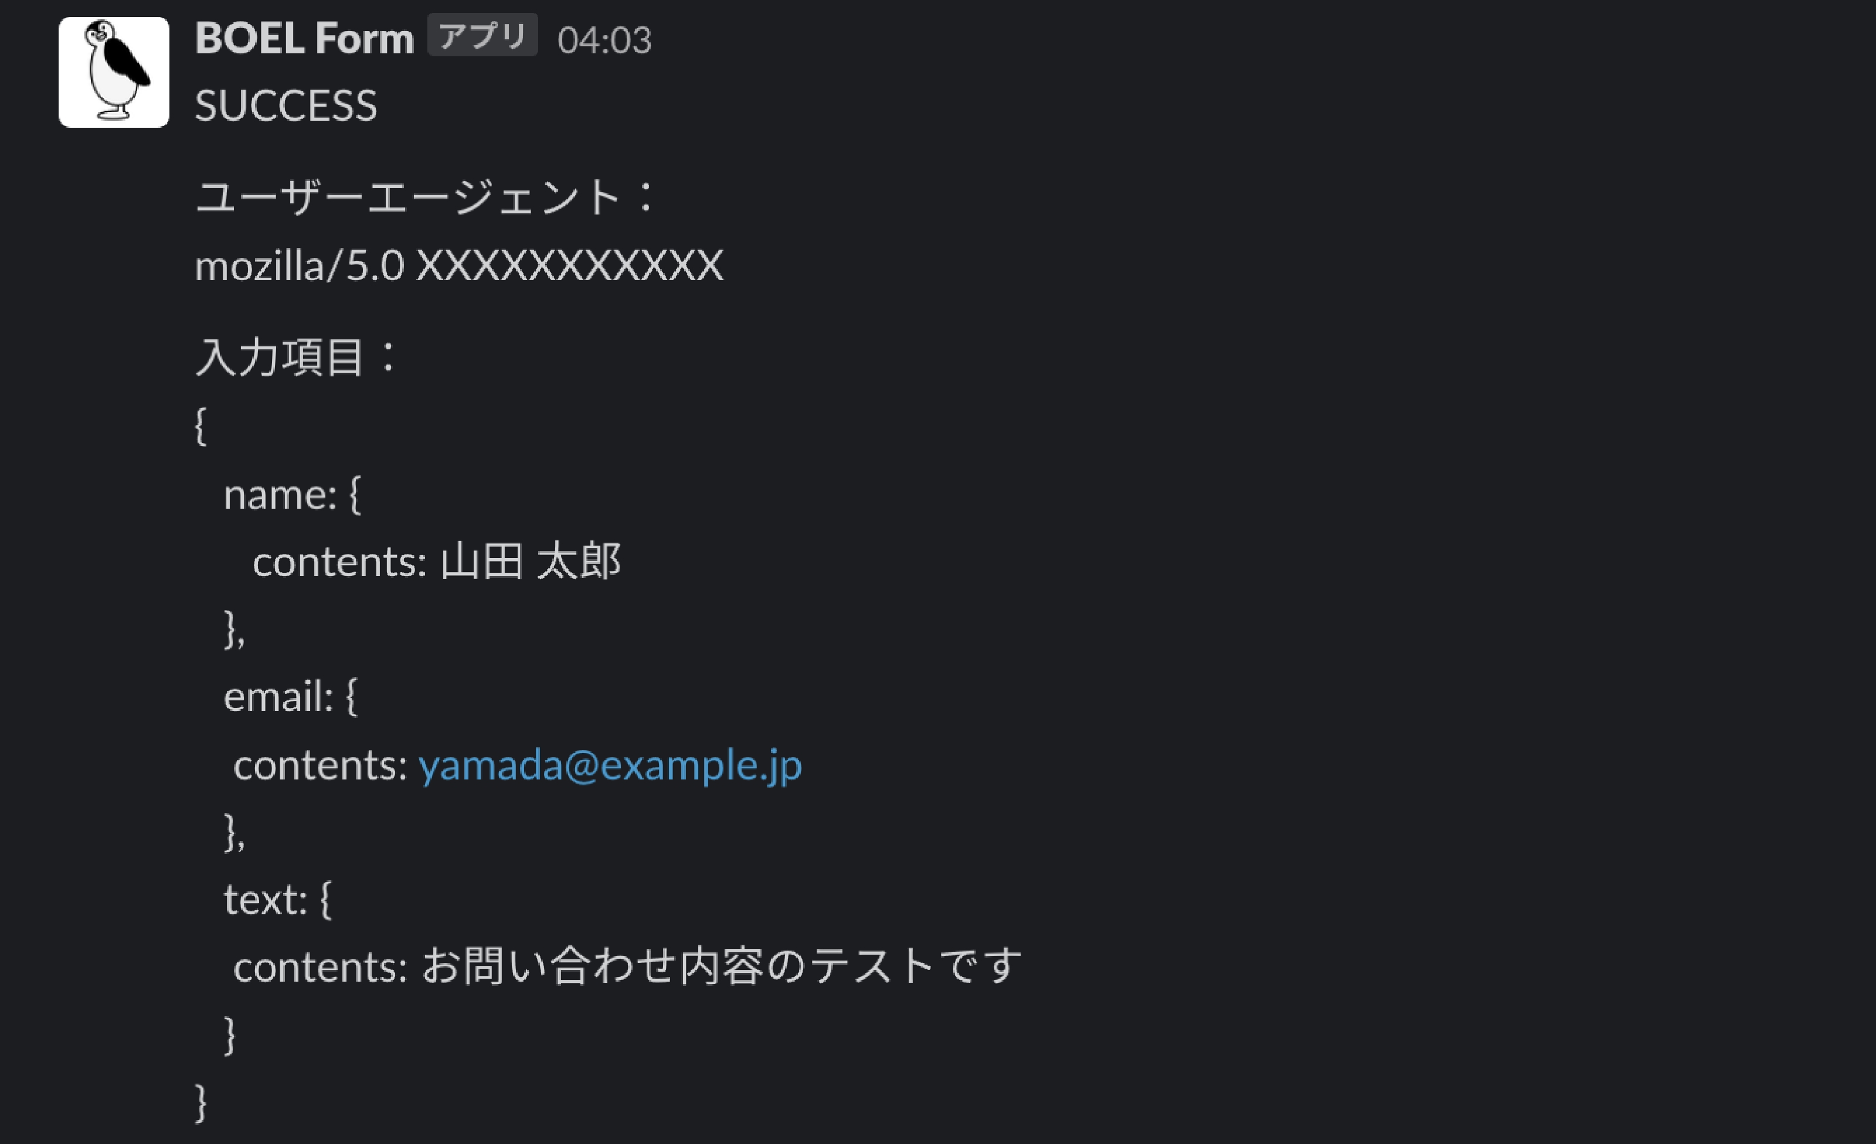1876x1144 pixels.
Task: Select the mozilla/5.0 user agent string
Action: 459,265
